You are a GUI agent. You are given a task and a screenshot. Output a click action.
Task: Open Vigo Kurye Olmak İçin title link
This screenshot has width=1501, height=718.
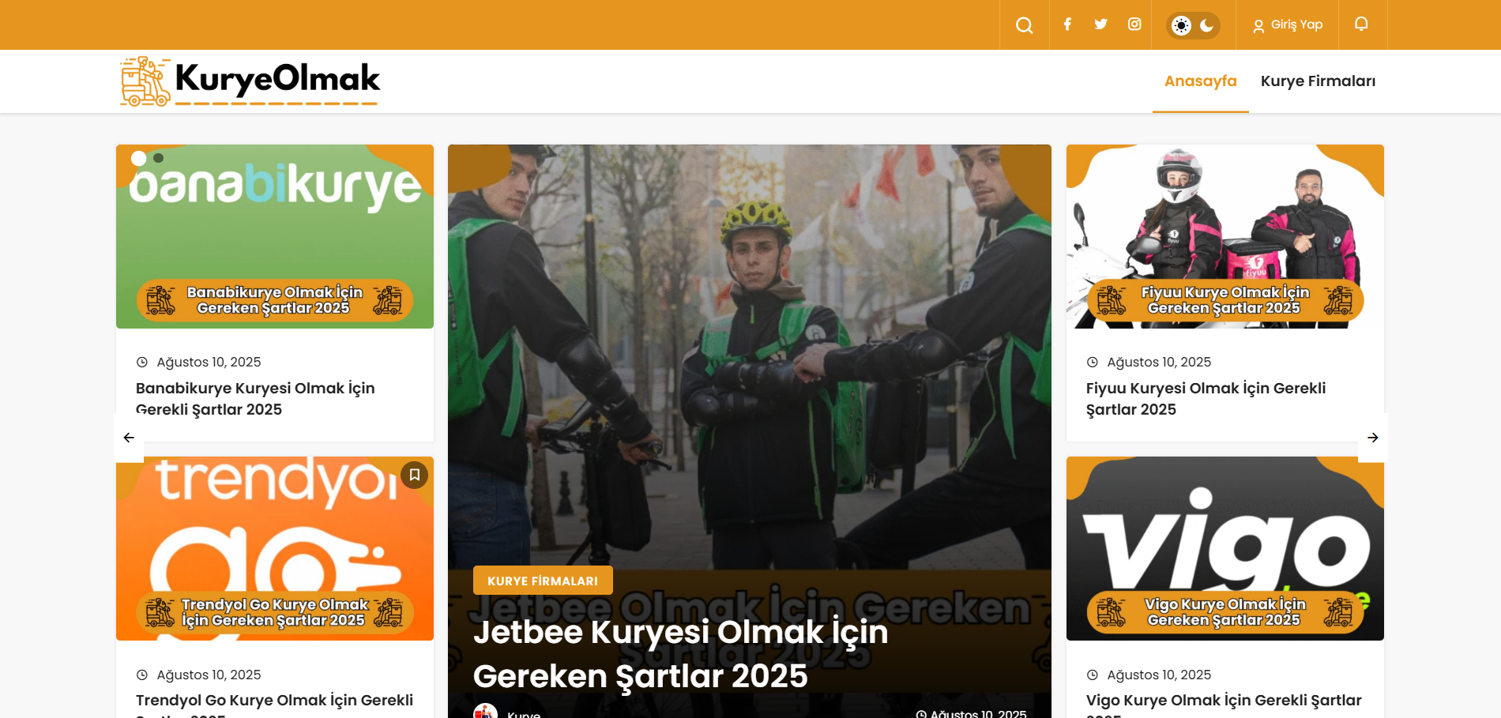[1224, 705]
